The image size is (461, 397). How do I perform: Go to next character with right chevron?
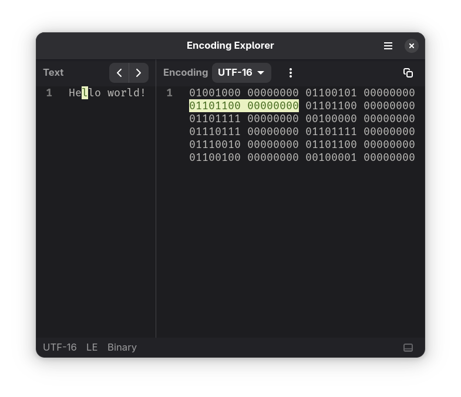[x=139, y=73]
